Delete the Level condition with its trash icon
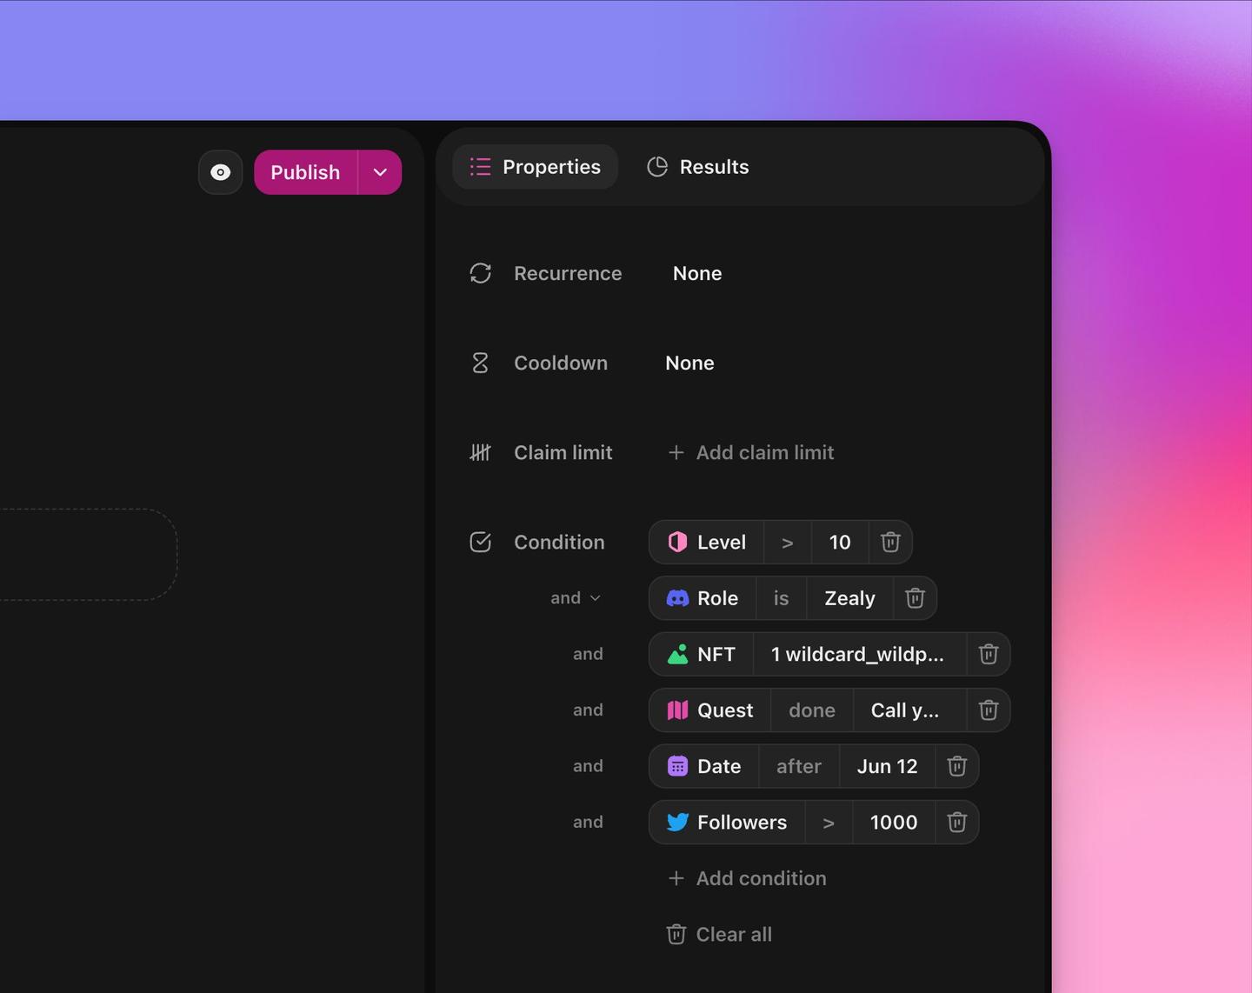The image size is (1252, 993). (x=890, y=543)
